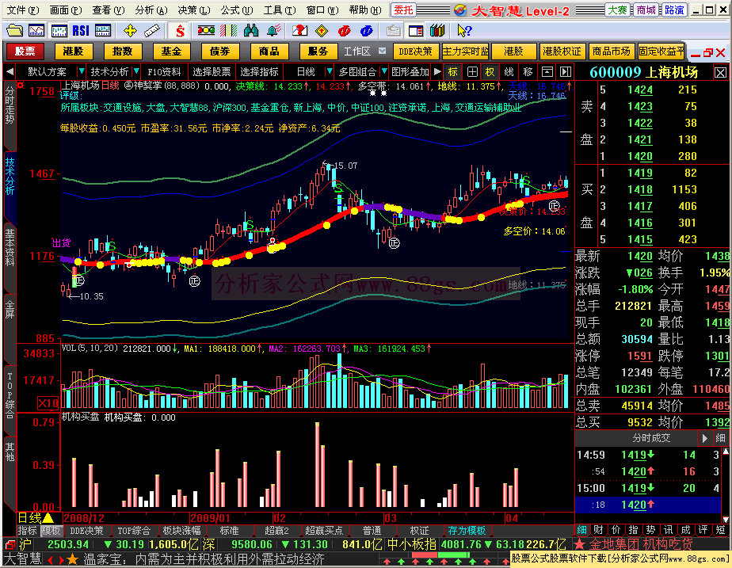Image resolution: width=732 pixels, height=568 pixels.
Task: Click the 选择指标 toolbar button
Action: [x=259, y=72]
